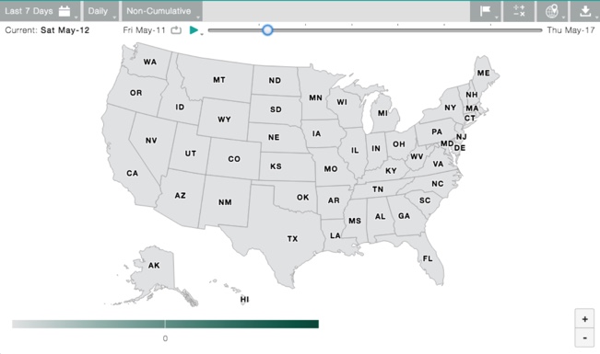Viewport: 600px width, 354px height.
Task: Select New Mexico (NM)
Action: coord(225,202)
